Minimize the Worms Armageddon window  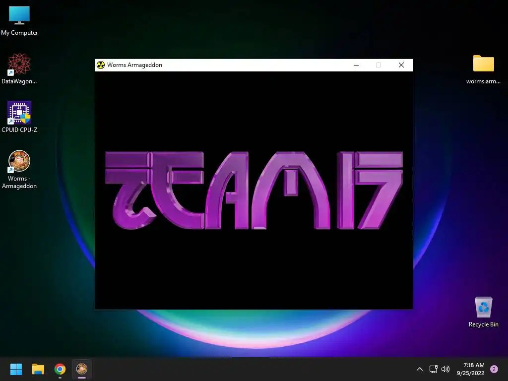[356, 65]
